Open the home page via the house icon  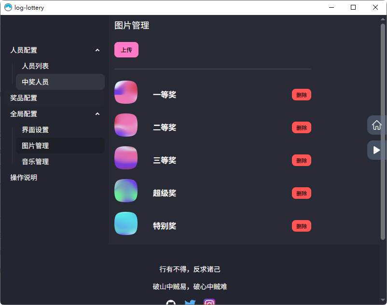[376, 125]
